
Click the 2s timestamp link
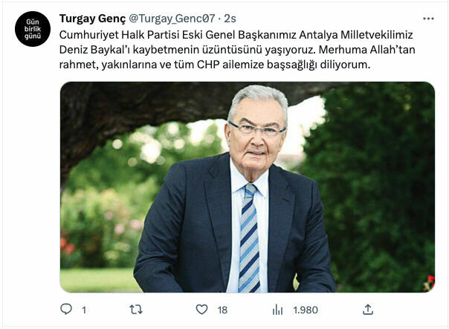pos(230,19)
